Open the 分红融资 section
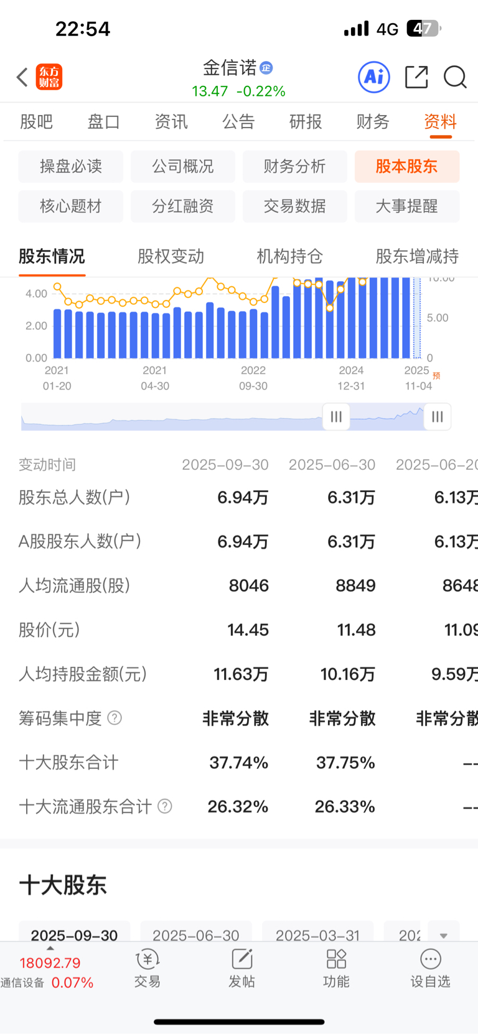The height and width of the screenshot is (1034, 478). pos(183,206)
